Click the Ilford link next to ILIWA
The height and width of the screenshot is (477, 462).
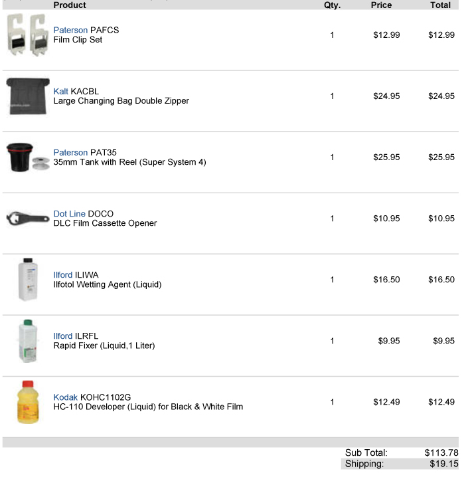click(x=63, y=275)
